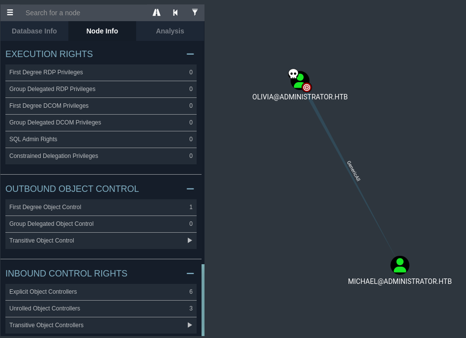Viewport: 466px width, 338px height.
Task: Run the Transitive Object Control query arrow
Action: (x=190, y=241)
